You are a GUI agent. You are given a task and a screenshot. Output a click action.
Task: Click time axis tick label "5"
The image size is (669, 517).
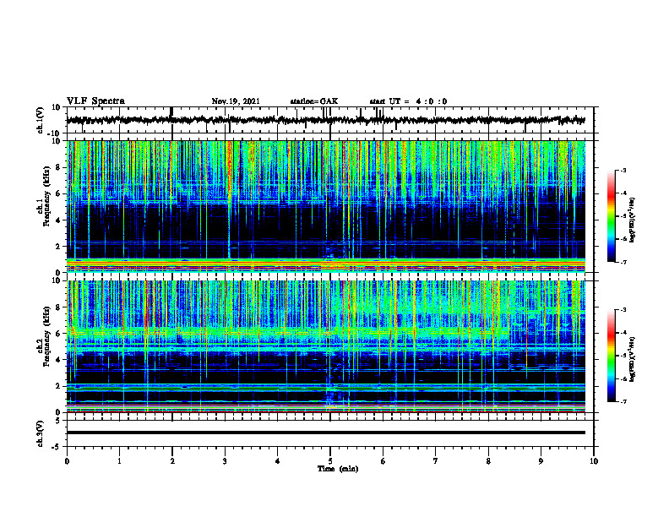pos(330,461)
